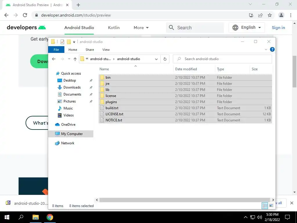Click New folder icon in title bar
Viewport: 297px width, 223px height.
coord(69,42)
